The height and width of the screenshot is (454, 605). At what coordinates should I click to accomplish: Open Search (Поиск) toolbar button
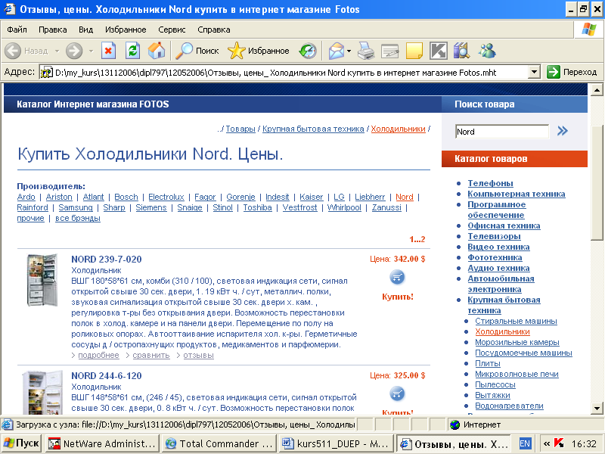[197, 51]
